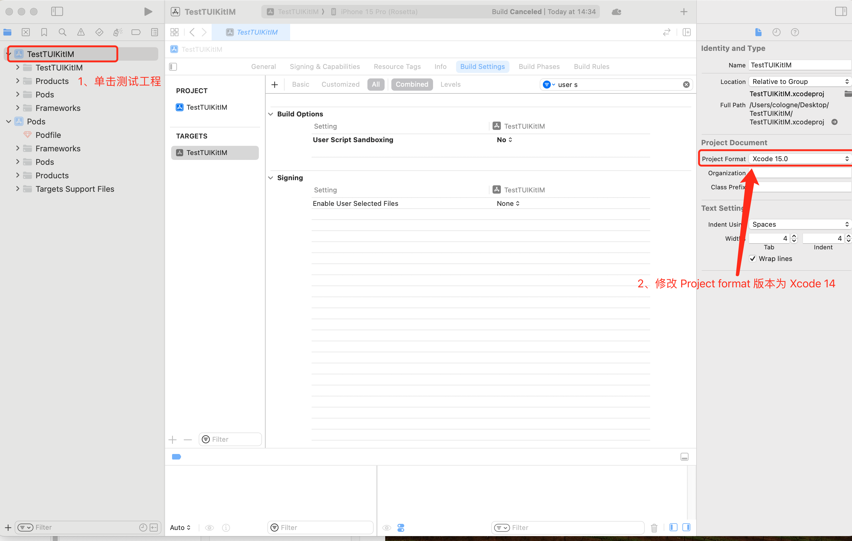Select the Levels view button

450,85
